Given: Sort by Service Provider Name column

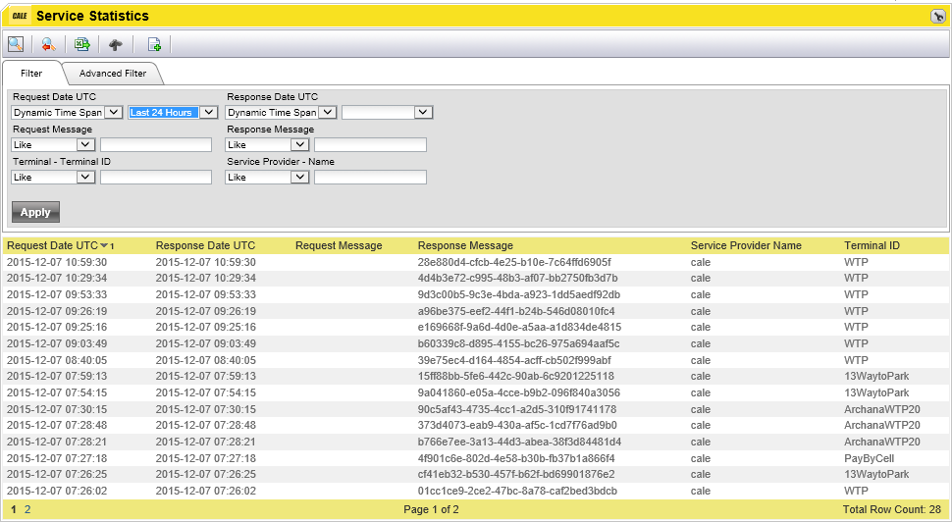Looking at the screenshot, I should coord(746,246).
